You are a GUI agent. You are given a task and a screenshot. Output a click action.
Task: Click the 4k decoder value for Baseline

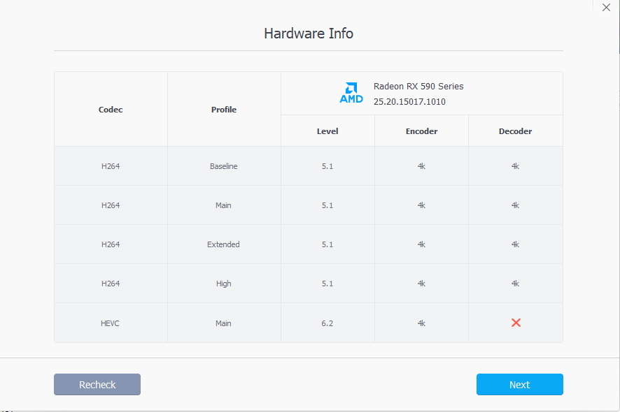coord(515,166)
